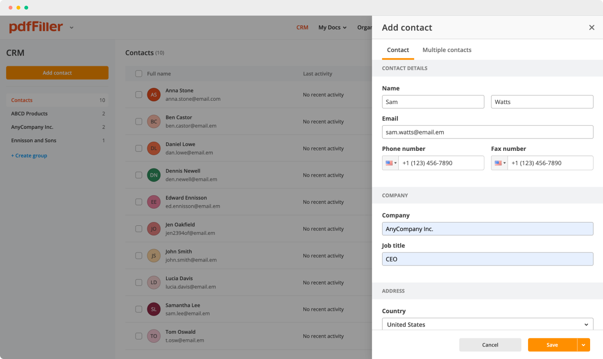Image resolution: width=603 pixels, height=359 pixels.
Task: Click the orange Add contact button
Action: click(x=57, y=73)
